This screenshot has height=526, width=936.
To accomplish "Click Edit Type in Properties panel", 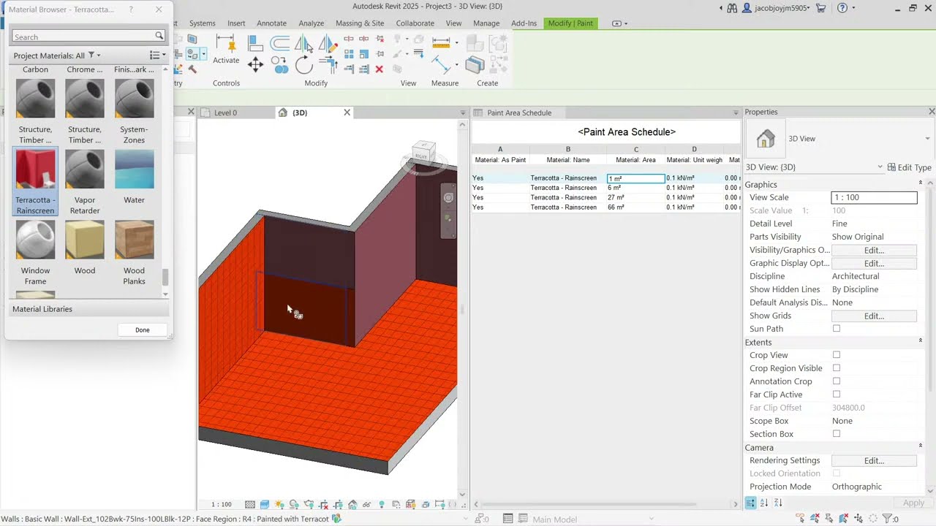I will (910, 167).
